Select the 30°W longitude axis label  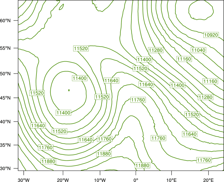[x=24, y=180]
